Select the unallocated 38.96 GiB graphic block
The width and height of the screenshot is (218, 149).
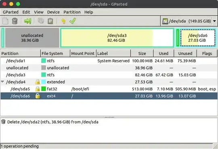click(x=32, y=38)
